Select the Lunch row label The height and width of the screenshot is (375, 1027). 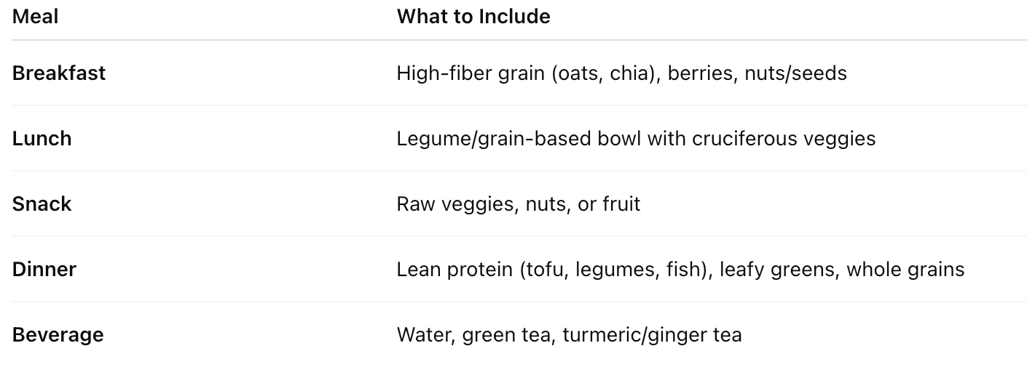[x=42, y=139]
